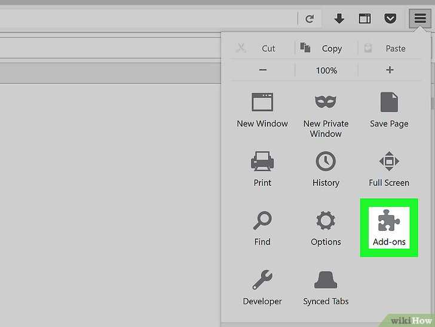The height and width of the screenshot is (327, 435).
Task: Open the History panel
Action: (326, 169)
